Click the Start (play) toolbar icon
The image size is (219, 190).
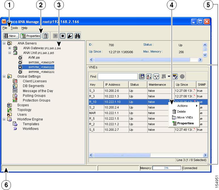[x=55, y=36]
